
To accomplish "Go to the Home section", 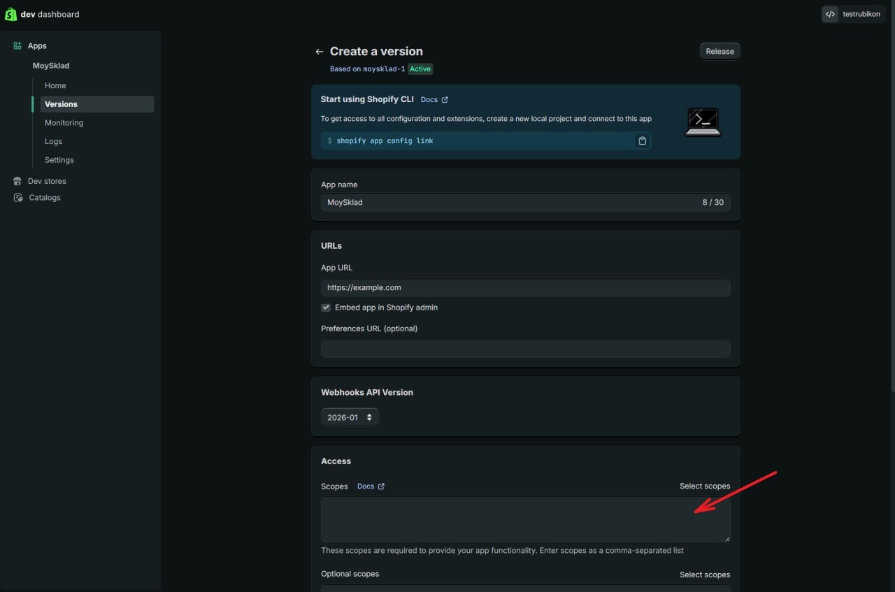I will pos(55,85).
